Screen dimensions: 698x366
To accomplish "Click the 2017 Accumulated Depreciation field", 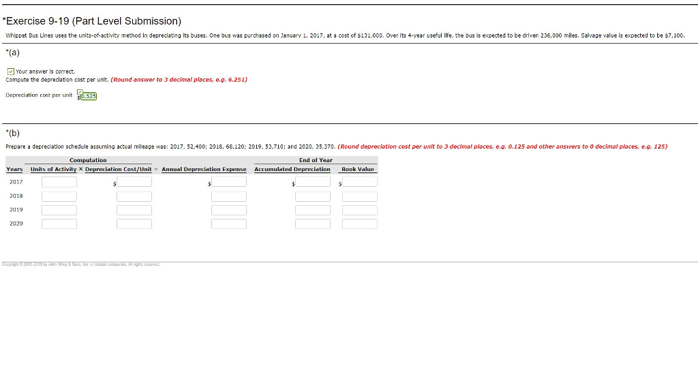I will pos(313,182).
